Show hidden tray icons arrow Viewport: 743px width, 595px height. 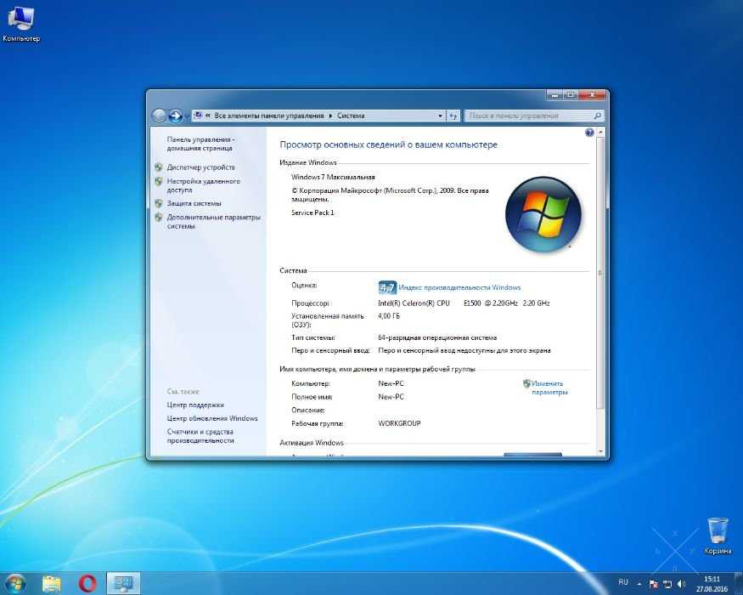tap(639, 584)
